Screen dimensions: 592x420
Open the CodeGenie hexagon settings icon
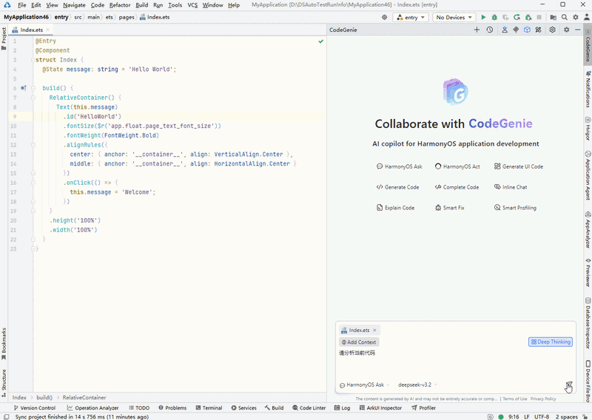(x=552, y=30)
